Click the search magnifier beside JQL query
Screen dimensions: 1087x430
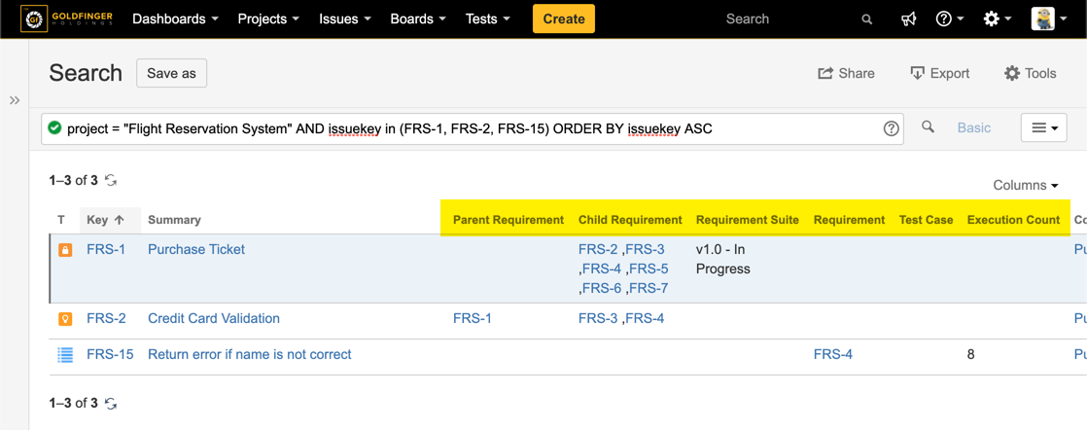[928, 127]
